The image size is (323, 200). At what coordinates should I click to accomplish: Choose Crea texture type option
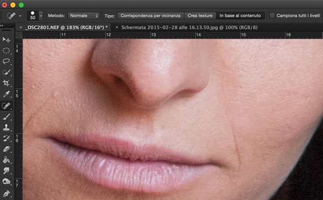click(x=200, y=16)
